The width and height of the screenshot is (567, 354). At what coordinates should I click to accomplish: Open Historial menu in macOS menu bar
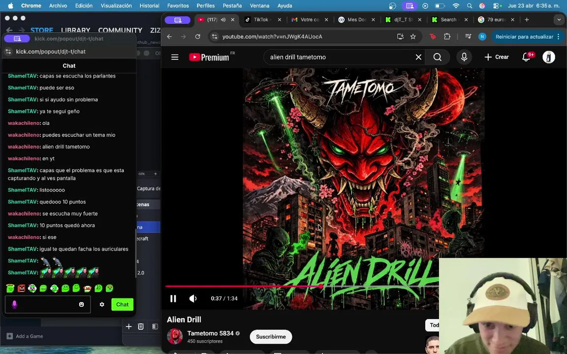[x=149, y=6]
